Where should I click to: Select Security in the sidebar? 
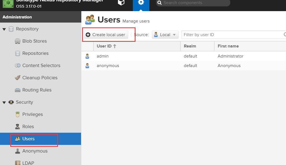(x=24, y=102)
